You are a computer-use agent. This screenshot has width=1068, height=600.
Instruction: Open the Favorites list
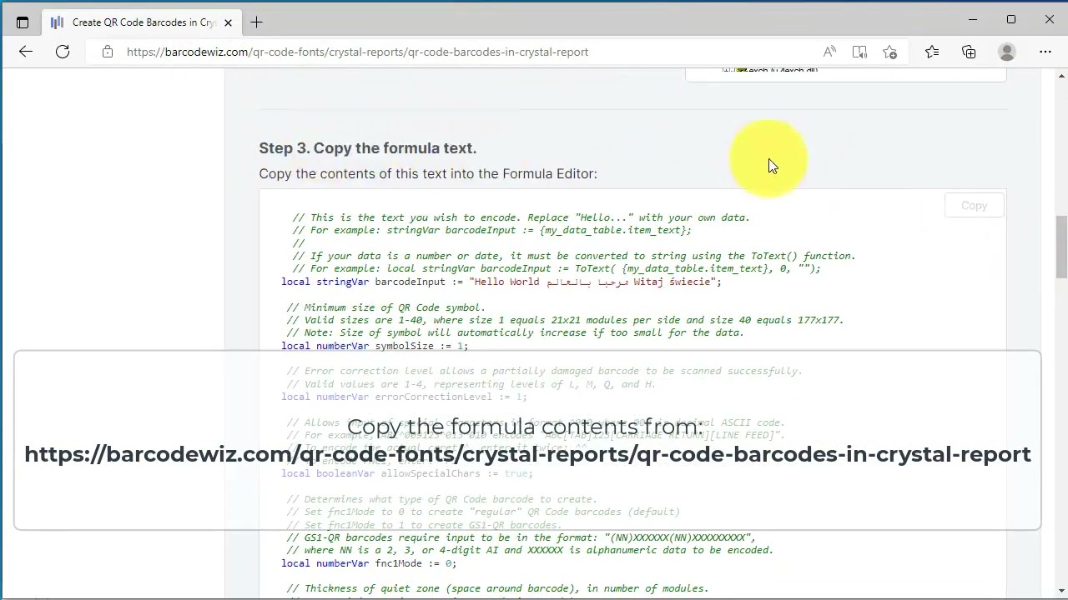pos(932,52)
